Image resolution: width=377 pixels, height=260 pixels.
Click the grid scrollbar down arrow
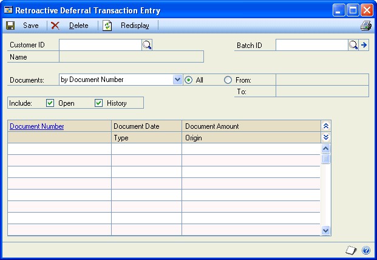point(325,230)
